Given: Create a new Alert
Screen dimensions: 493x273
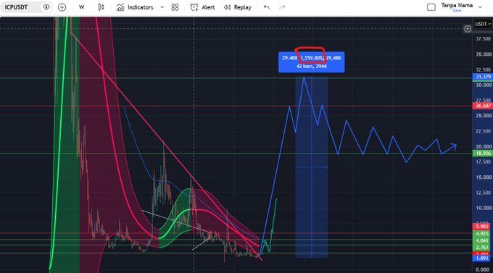Looking at the screenshot, I should 202,7.
